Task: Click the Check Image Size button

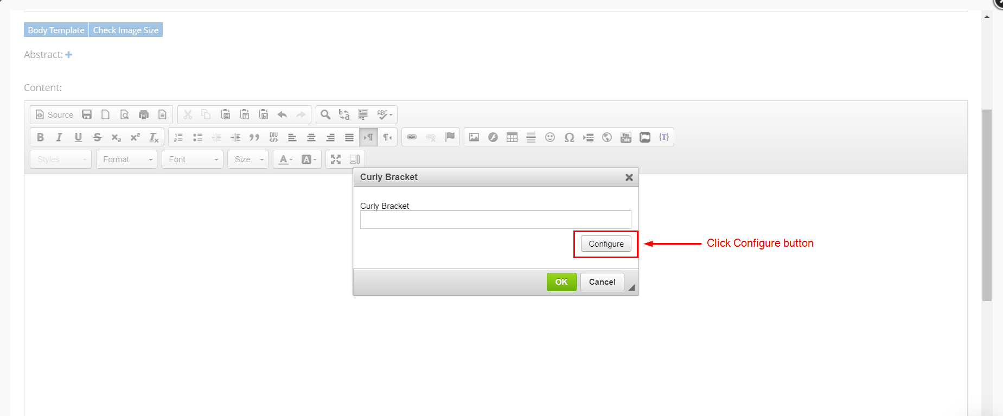Action: point(126,30)
